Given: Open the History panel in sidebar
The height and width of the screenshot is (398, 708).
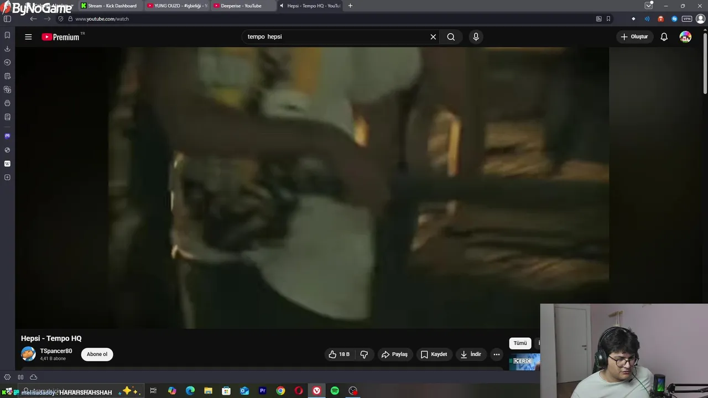Looking at the screenshot, I should coord(7,62).
